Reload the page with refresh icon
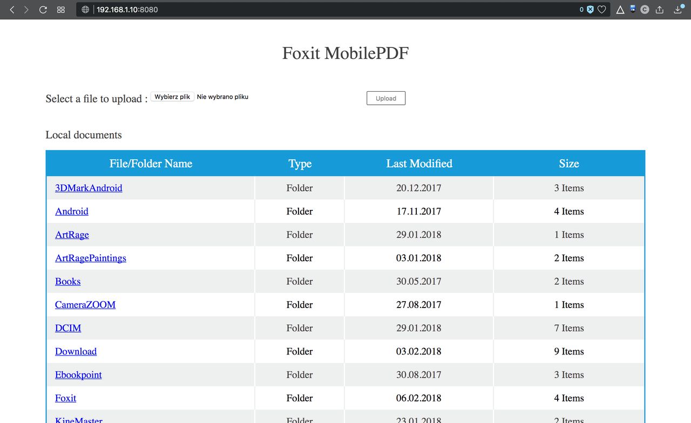This screenshot has height=423, width=691. click(x=43, y=10)
